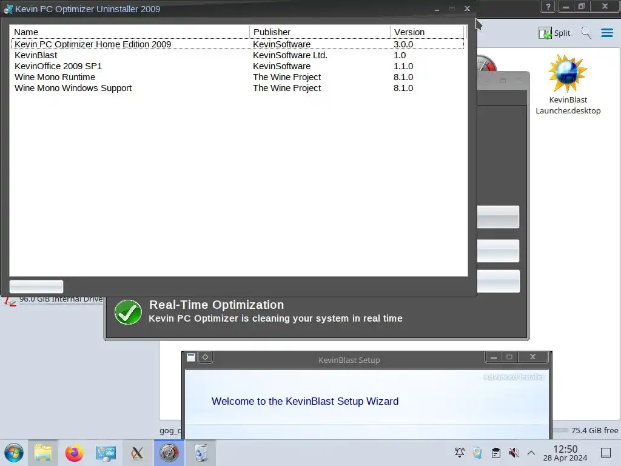The width and height of the screenshot is (621, 466).
Task: Close the Kevin PC Optimizer Uninstaller window
Action: coord(468,8)
